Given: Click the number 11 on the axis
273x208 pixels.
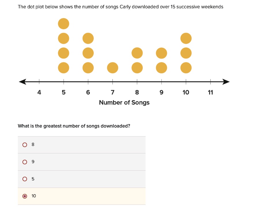Looking at the screenshot, I should (210, 92).
